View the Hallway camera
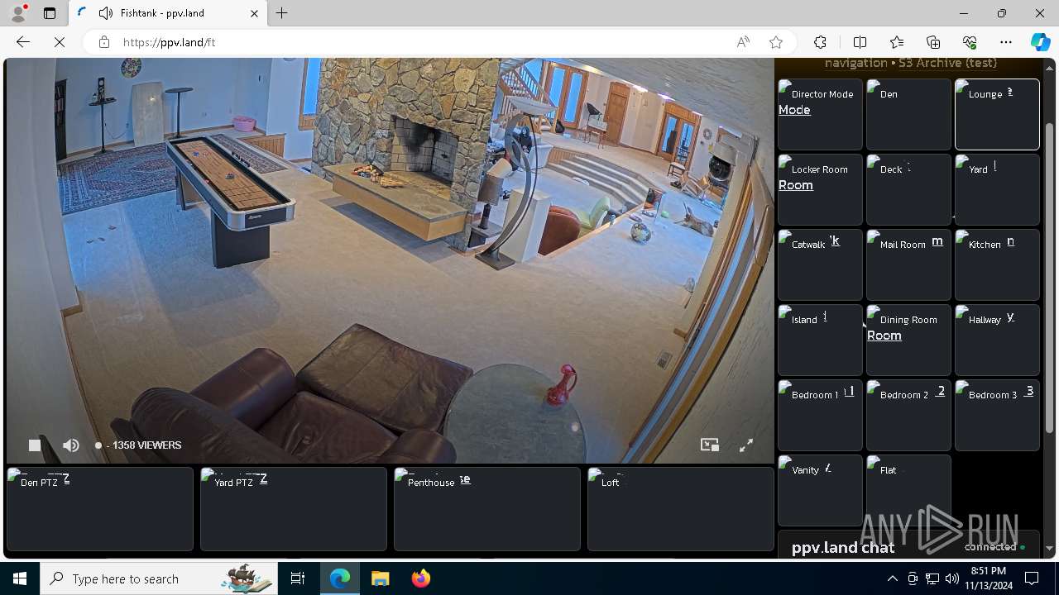Image resolution: width=1059 pixels, height=595 pixels. (x=997, y=340)
